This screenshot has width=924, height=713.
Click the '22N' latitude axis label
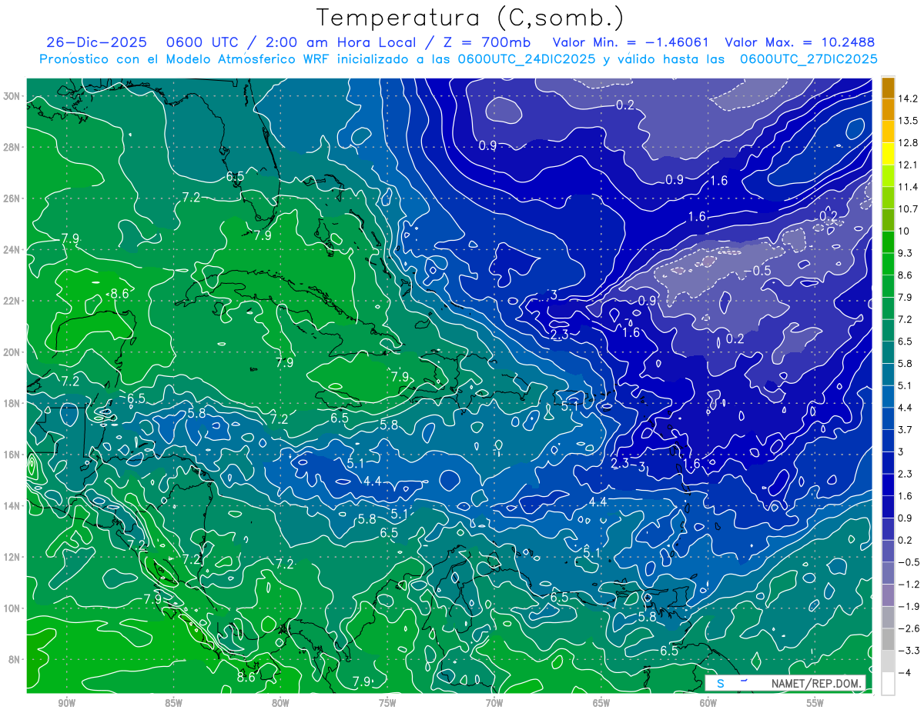click(x=12, y=301)
